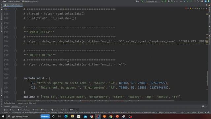
Task: Open the Bookmarks sidebar tool button
Action: (2, 92)
